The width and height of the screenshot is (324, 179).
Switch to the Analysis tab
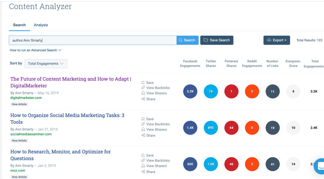[x=41, y=25]
